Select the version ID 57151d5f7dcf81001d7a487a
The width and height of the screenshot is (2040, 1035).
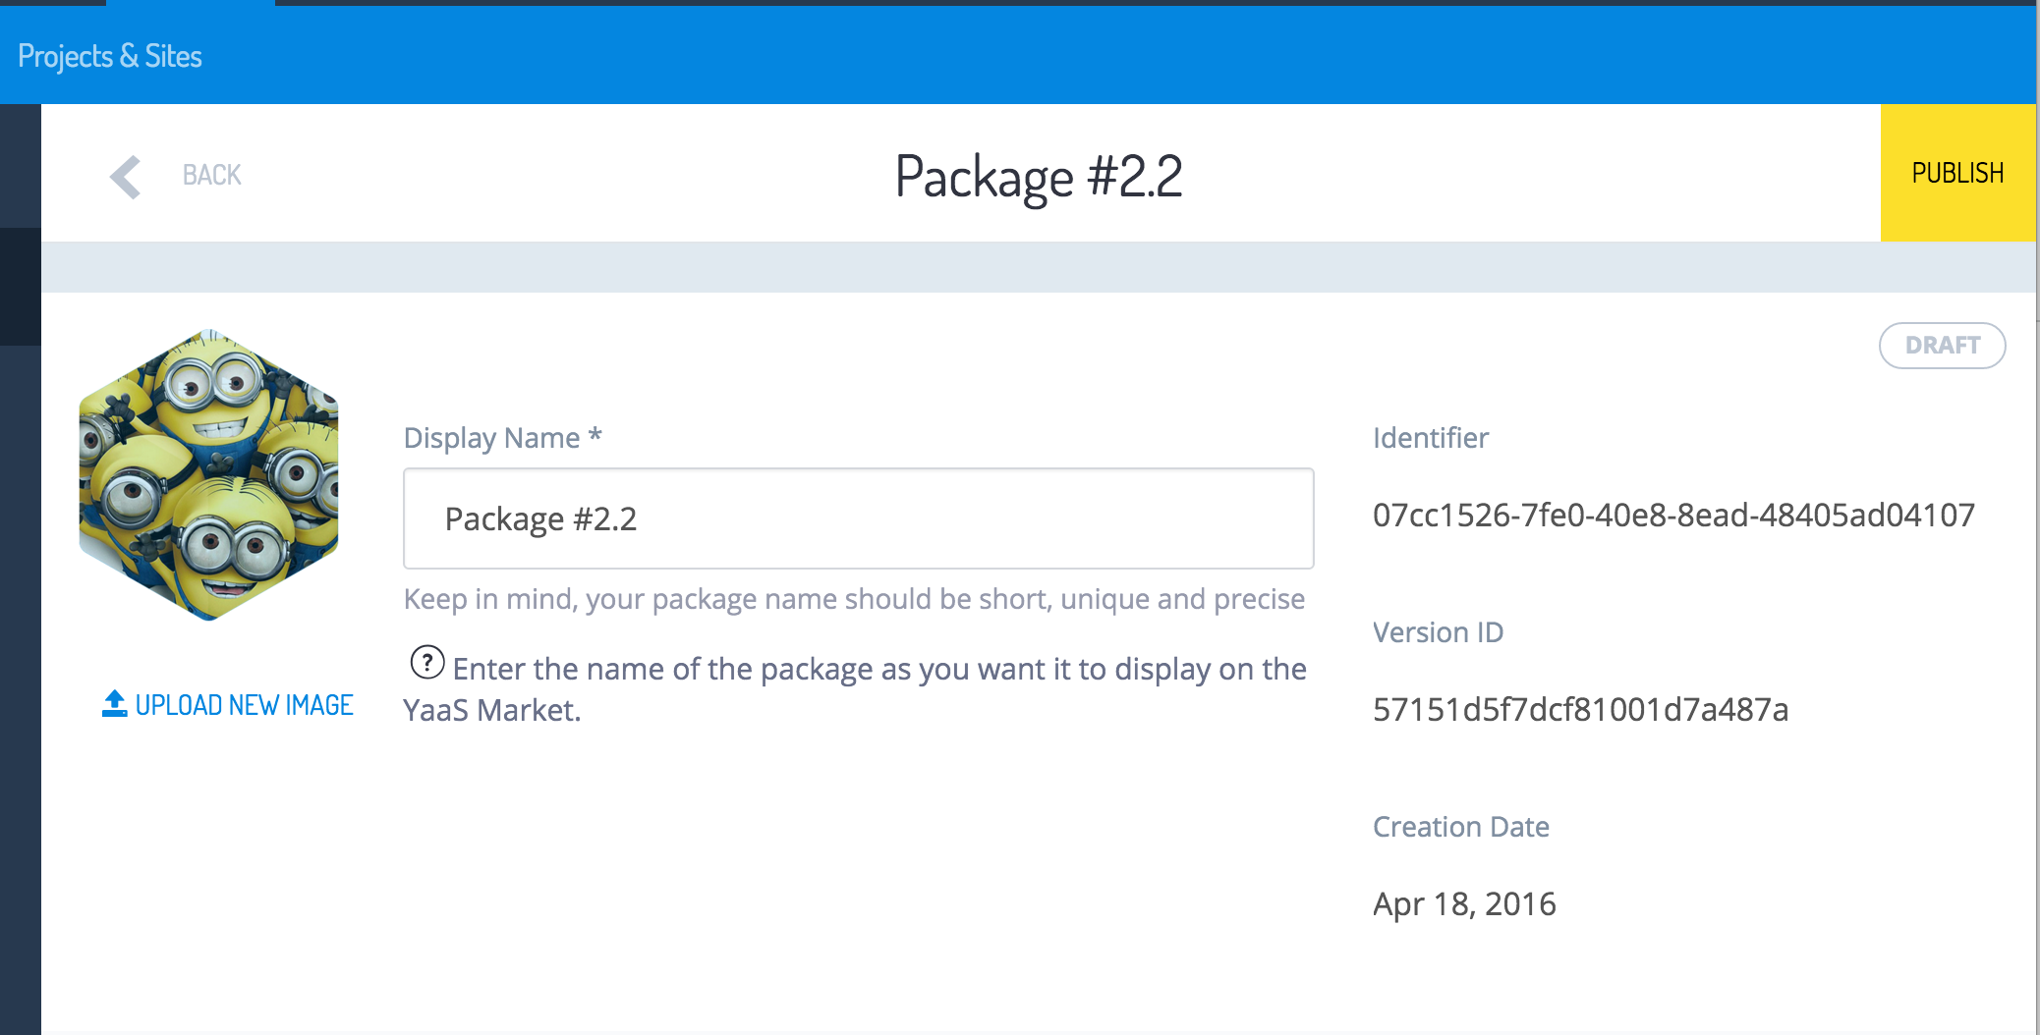click(1580, 709)
